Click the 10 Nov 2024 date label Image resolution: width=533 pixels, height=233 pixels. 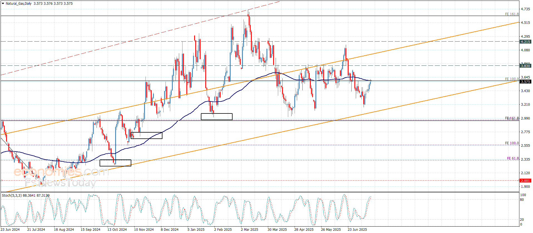pos(144,229)
